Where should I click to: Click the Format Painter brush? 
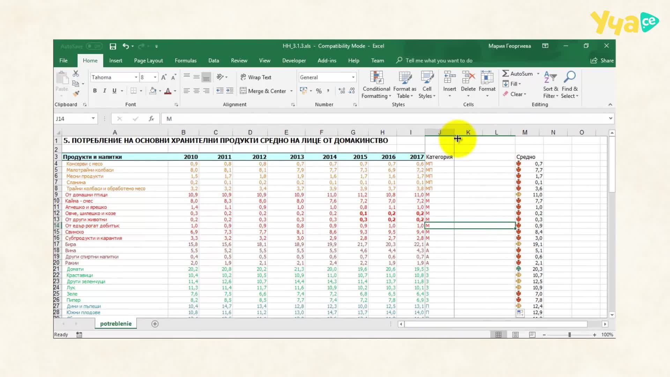tap(76, 94)
